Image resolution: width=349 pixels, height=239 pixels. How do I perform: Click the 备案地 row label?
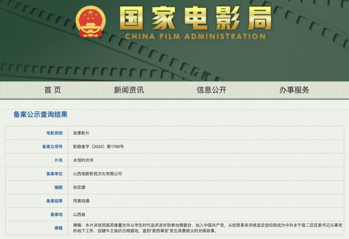click(x=56, y=214)
